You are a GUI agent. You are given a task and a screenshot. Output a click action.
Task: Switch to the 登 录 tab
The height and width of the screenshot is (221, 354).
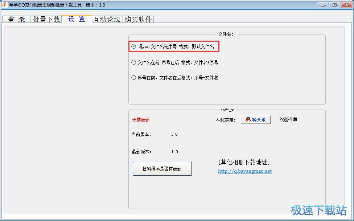coord(16,19)
